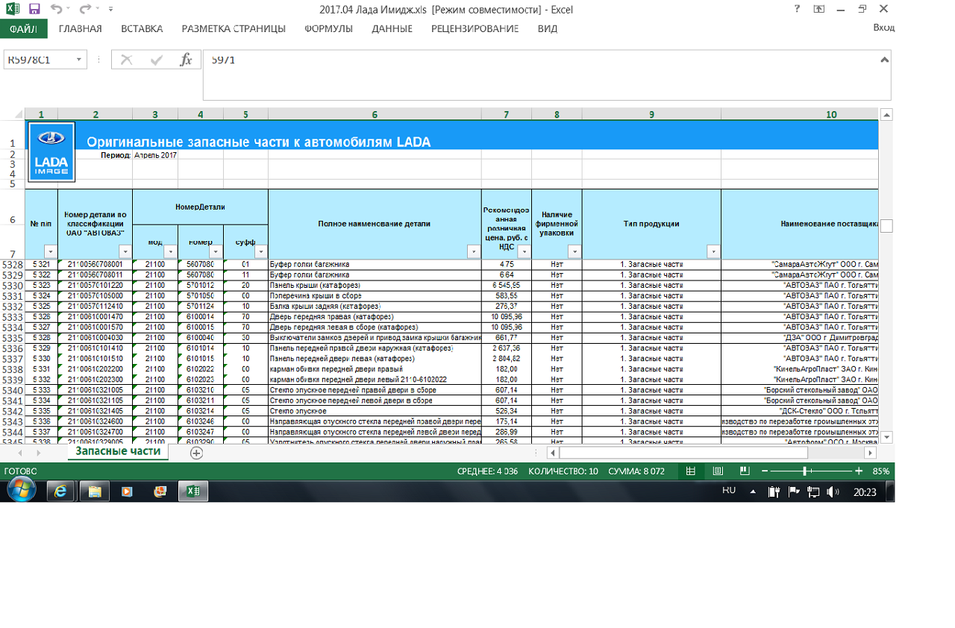Click cell 'Поперечина крыши в сборе'
Viewport: 955px width, 628px height.
(375, 295)
